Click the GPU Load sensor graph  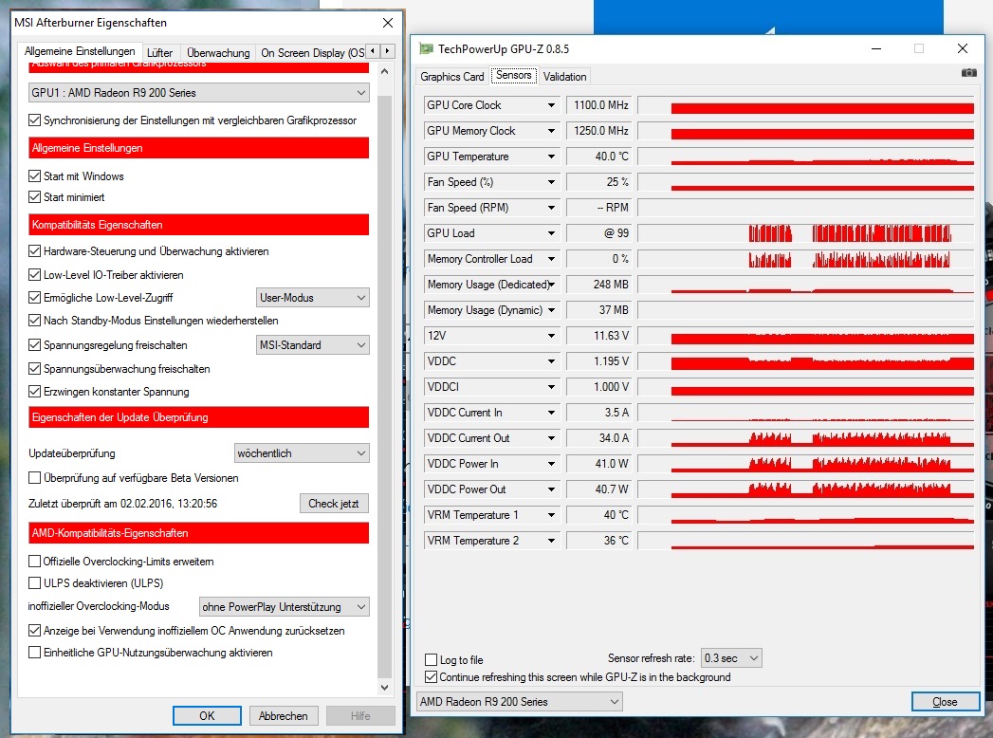[805, 233]
